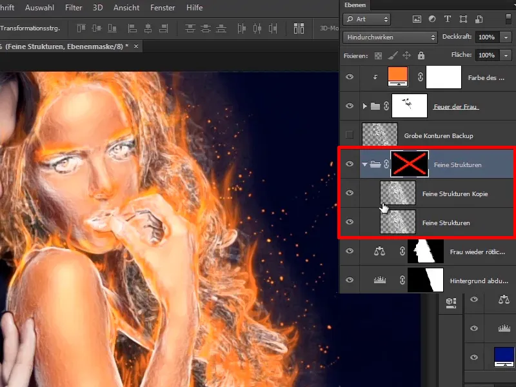Open the Auswahl menu

pyautogui.click(x=39, y=8)
